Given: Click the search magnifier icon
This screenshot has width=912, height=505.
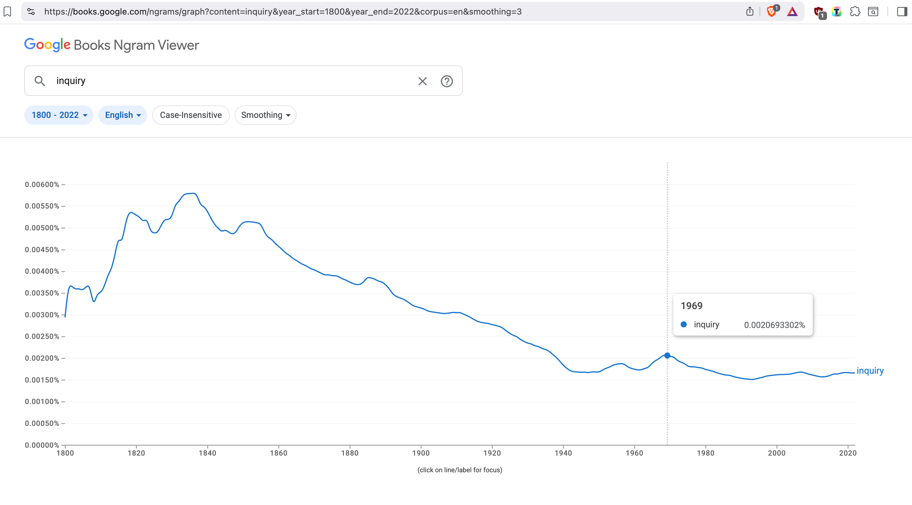Looking at the screenshot, I should pyautogui.click(x=40, y=81).
